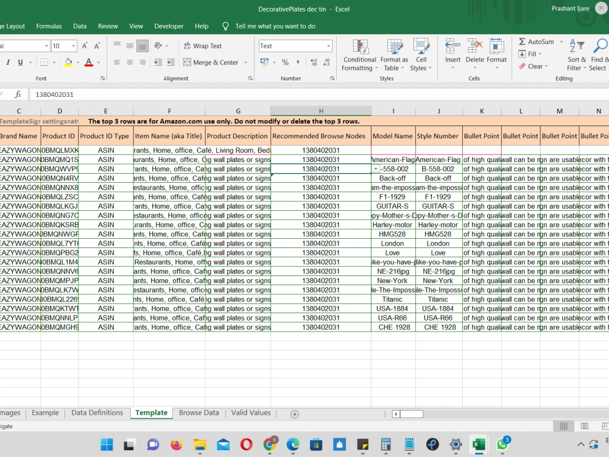Click the Insert cells icon

click(x=452, y=47)
